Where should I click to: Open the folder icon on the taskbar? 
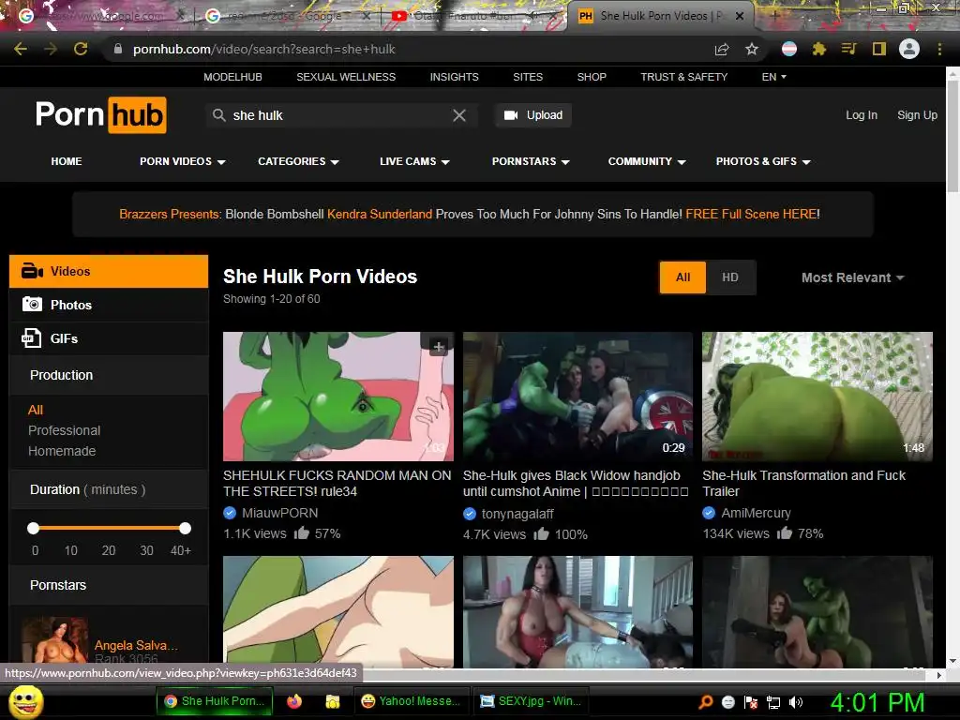click(x=333, y=701)
